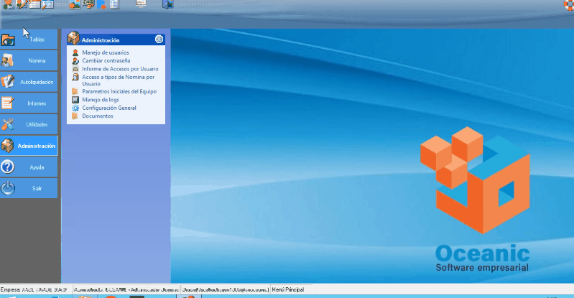Open Manejo de usuarios
The image size is (574, 298).
106,53
